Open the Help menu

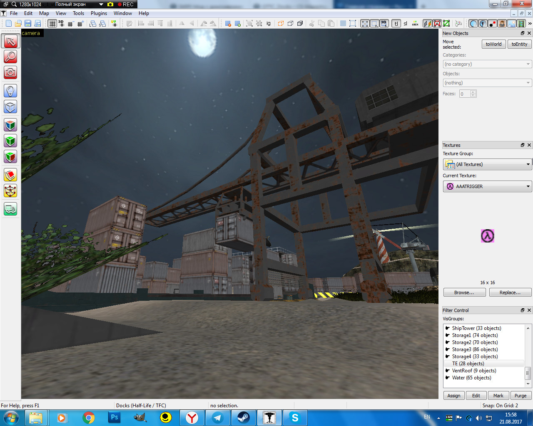[x=144, y=13]
